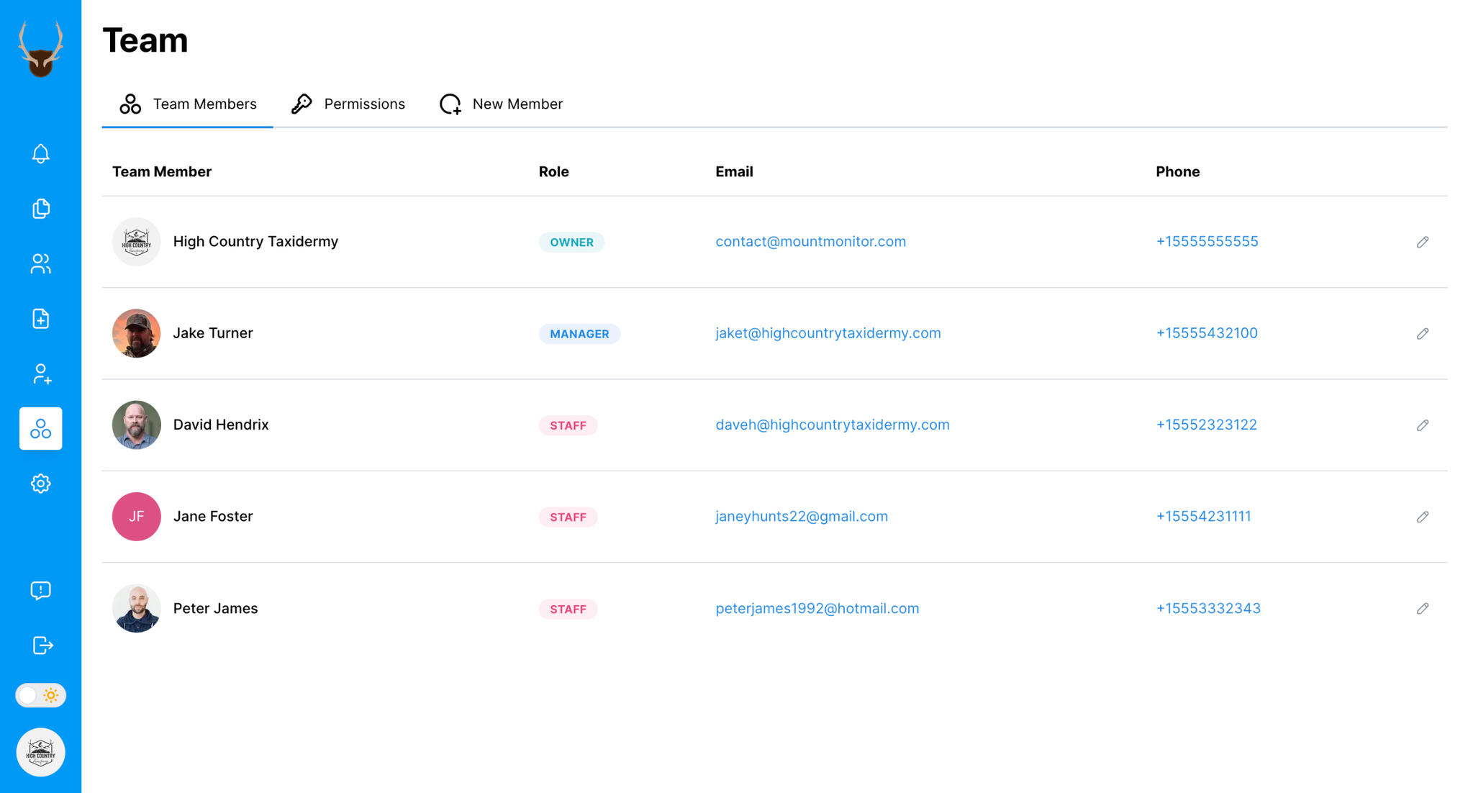Toggle the light/dark mode switch
The height and width of the screenshot is (793, 1468).
[40, 695]
